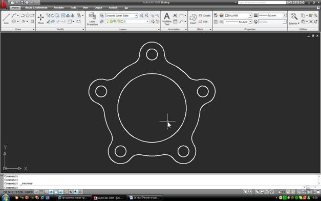Click the Rotate tool in Modify panel
Viewport: 321px width, 201px height.
(x=53, y=15)
